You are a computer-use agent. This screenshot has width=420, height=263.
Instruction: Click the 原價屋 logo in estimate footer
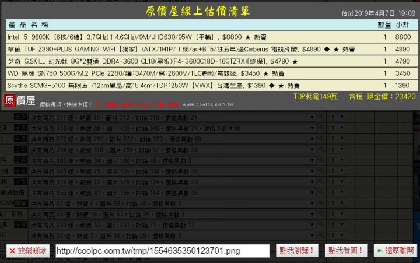(x=19, y=100)
